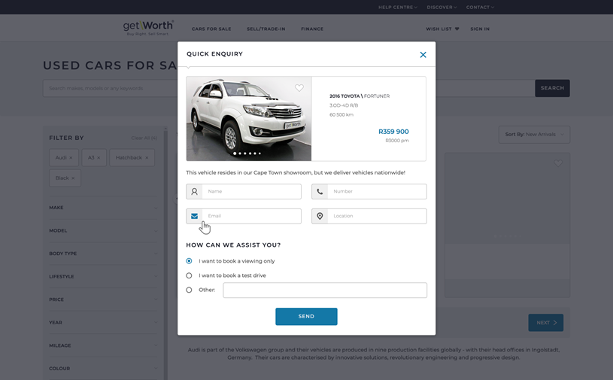Click Clear All filters link
This screenshot has width=613, height=380.
144,138
